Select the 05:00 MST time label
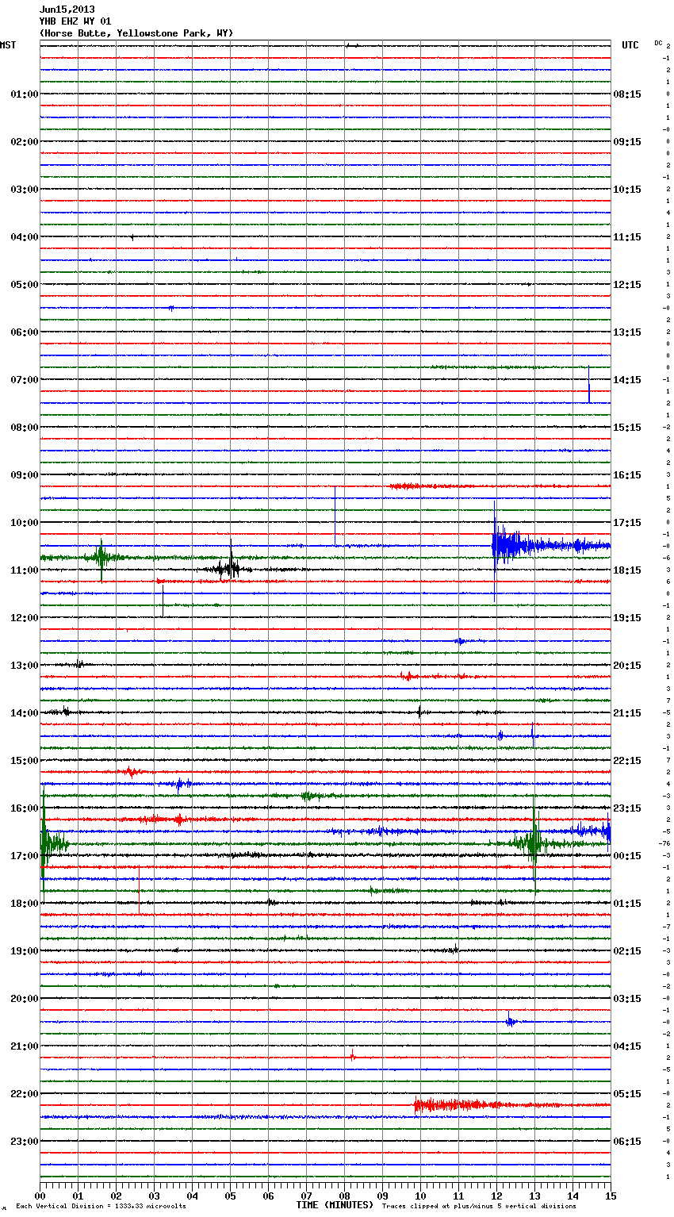Screen dimensions: 674x1217 coord(24,285)
